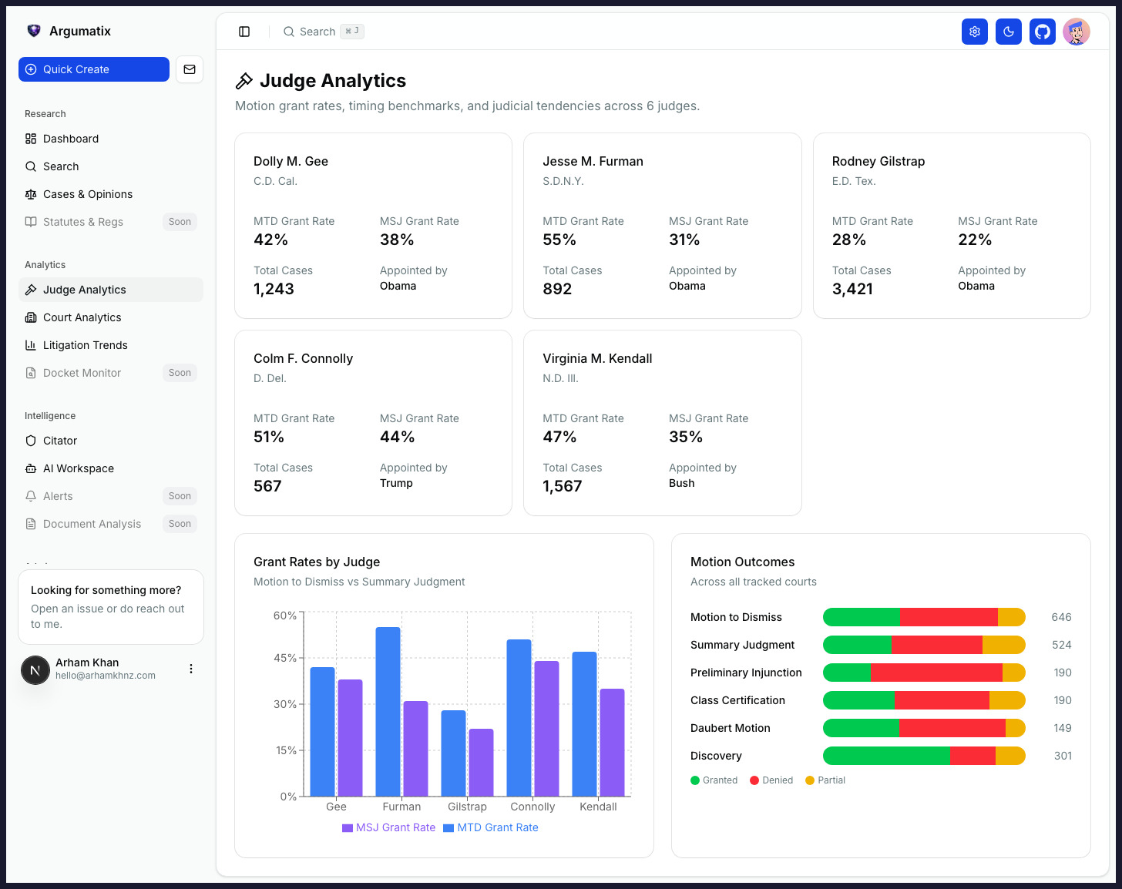
Task: Open Court Analytics from the sidebar
Action: click(x=82, y=317)
